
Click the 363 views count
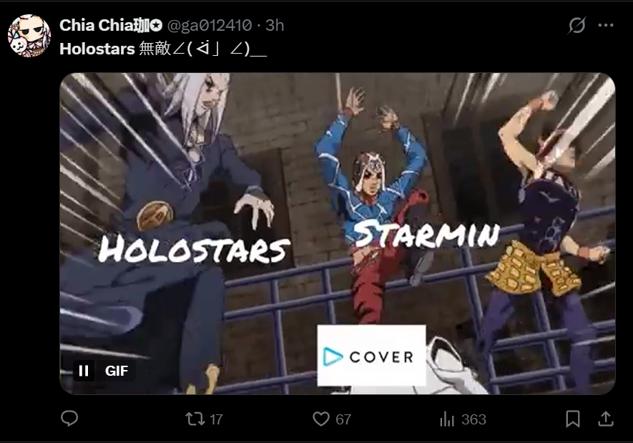pyautogui.click(x=474, y=419)
